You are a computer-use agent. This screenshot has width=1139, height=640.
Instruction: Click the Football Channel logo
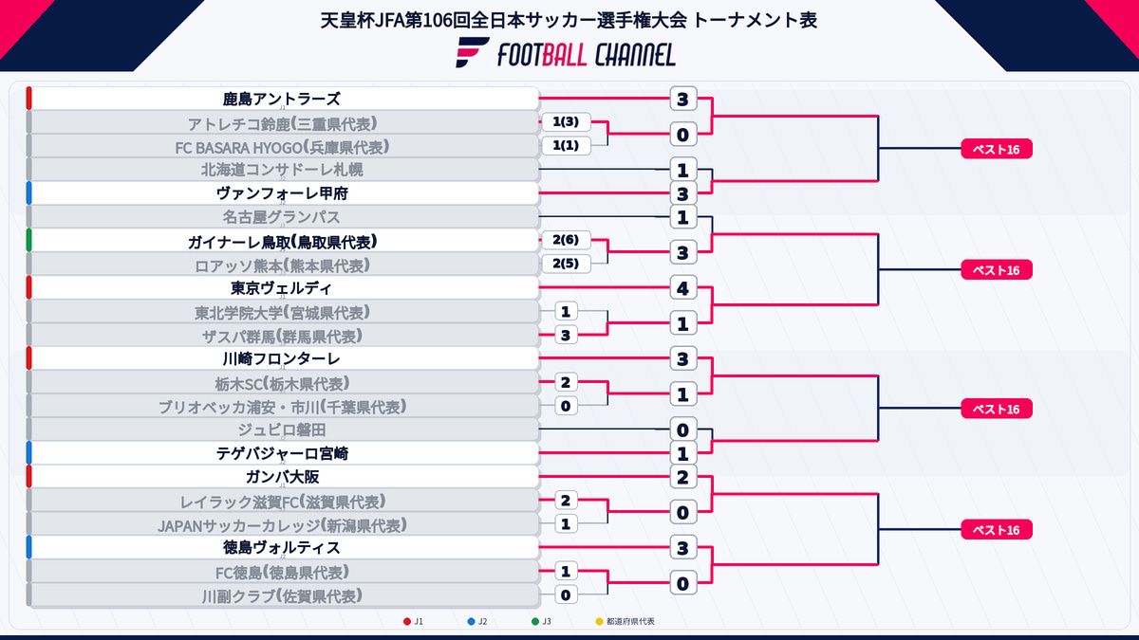pos(566,53)
